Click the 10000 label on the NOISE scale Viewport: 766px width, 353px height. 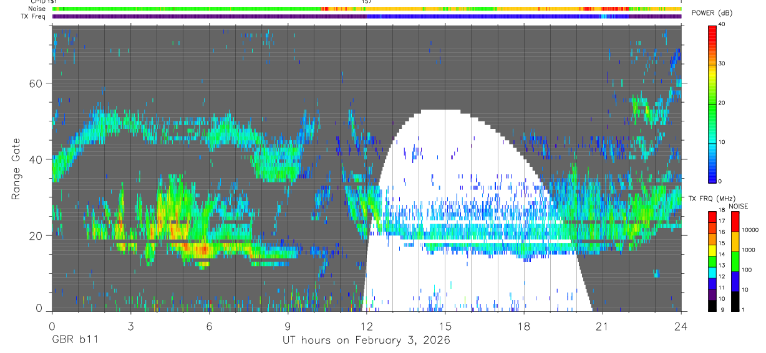[749, 230]
